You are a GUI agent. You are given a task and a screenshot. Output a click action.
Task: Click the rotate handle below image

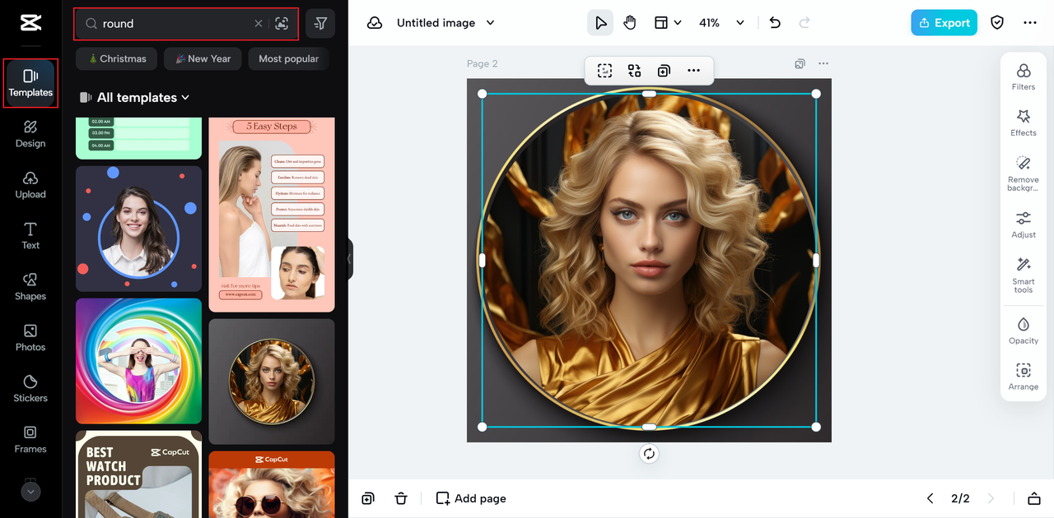coord(649,454)
